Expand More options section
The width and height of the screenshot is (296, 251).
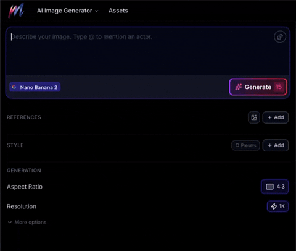[x=27, y=223]
